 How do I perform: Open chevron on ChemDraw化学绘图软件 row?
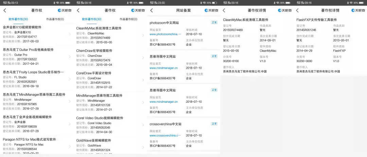(143, 58)
